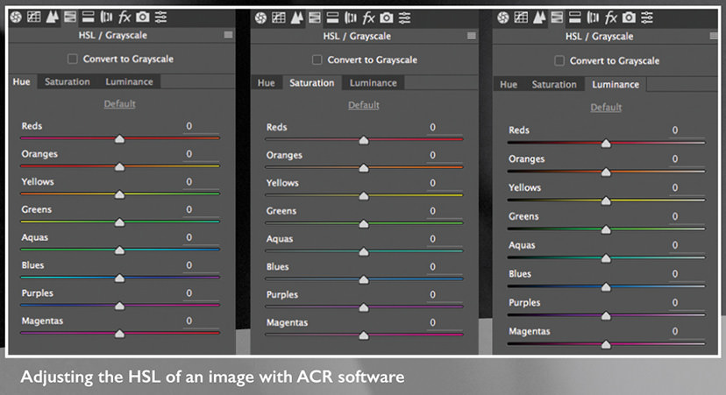726x395 pixels.
Task: Open fx Effects icon in Luminance-active panel
Action: tap(611, 18)
